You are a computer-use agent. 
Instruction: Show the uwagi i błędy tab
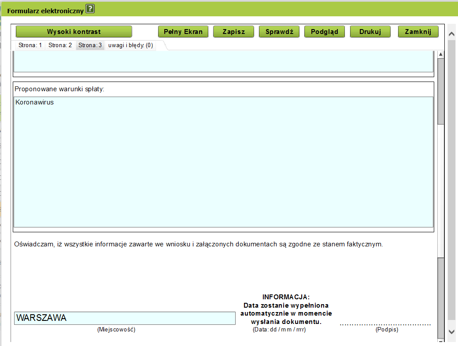(130, 45)
